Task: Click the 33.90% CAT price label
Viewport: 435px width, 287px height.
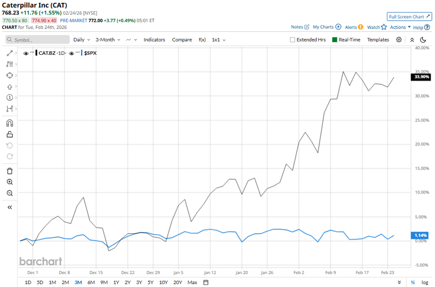Action: click(x=421, y=77)
